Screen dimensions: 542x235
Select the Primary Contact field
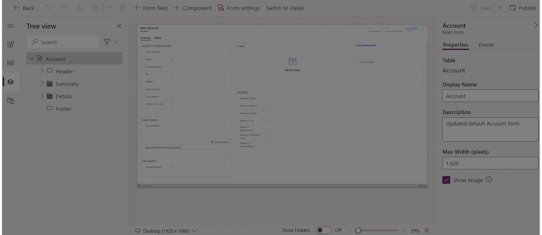click(x=388, y=65)
